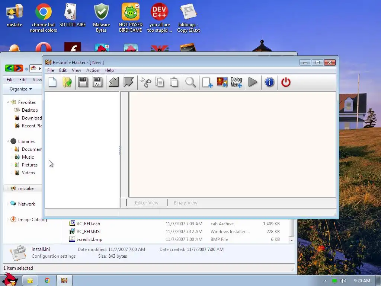The height and width of the screenshot is (286, 381).
Task: Select the vcredist.bmp file
Action: coord(89,239)
